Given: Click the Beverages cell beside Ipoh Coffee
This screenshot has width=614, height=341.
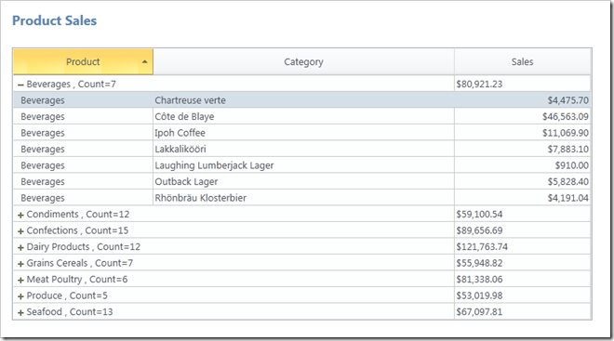Looking at the screenshot, I should pos(83,133).
